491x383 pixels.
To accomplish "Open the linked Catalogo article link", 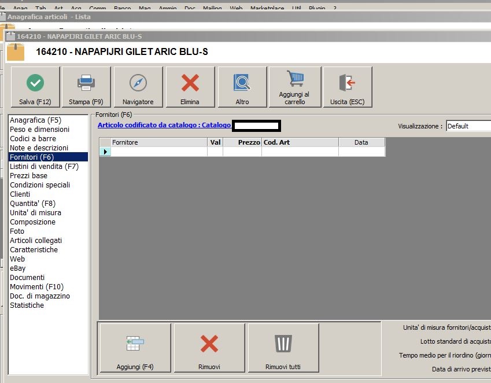I will 164,125.
